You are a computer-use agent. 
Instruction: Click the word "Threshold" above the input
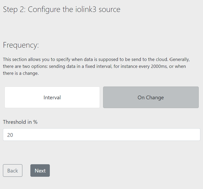click(14, 122)
